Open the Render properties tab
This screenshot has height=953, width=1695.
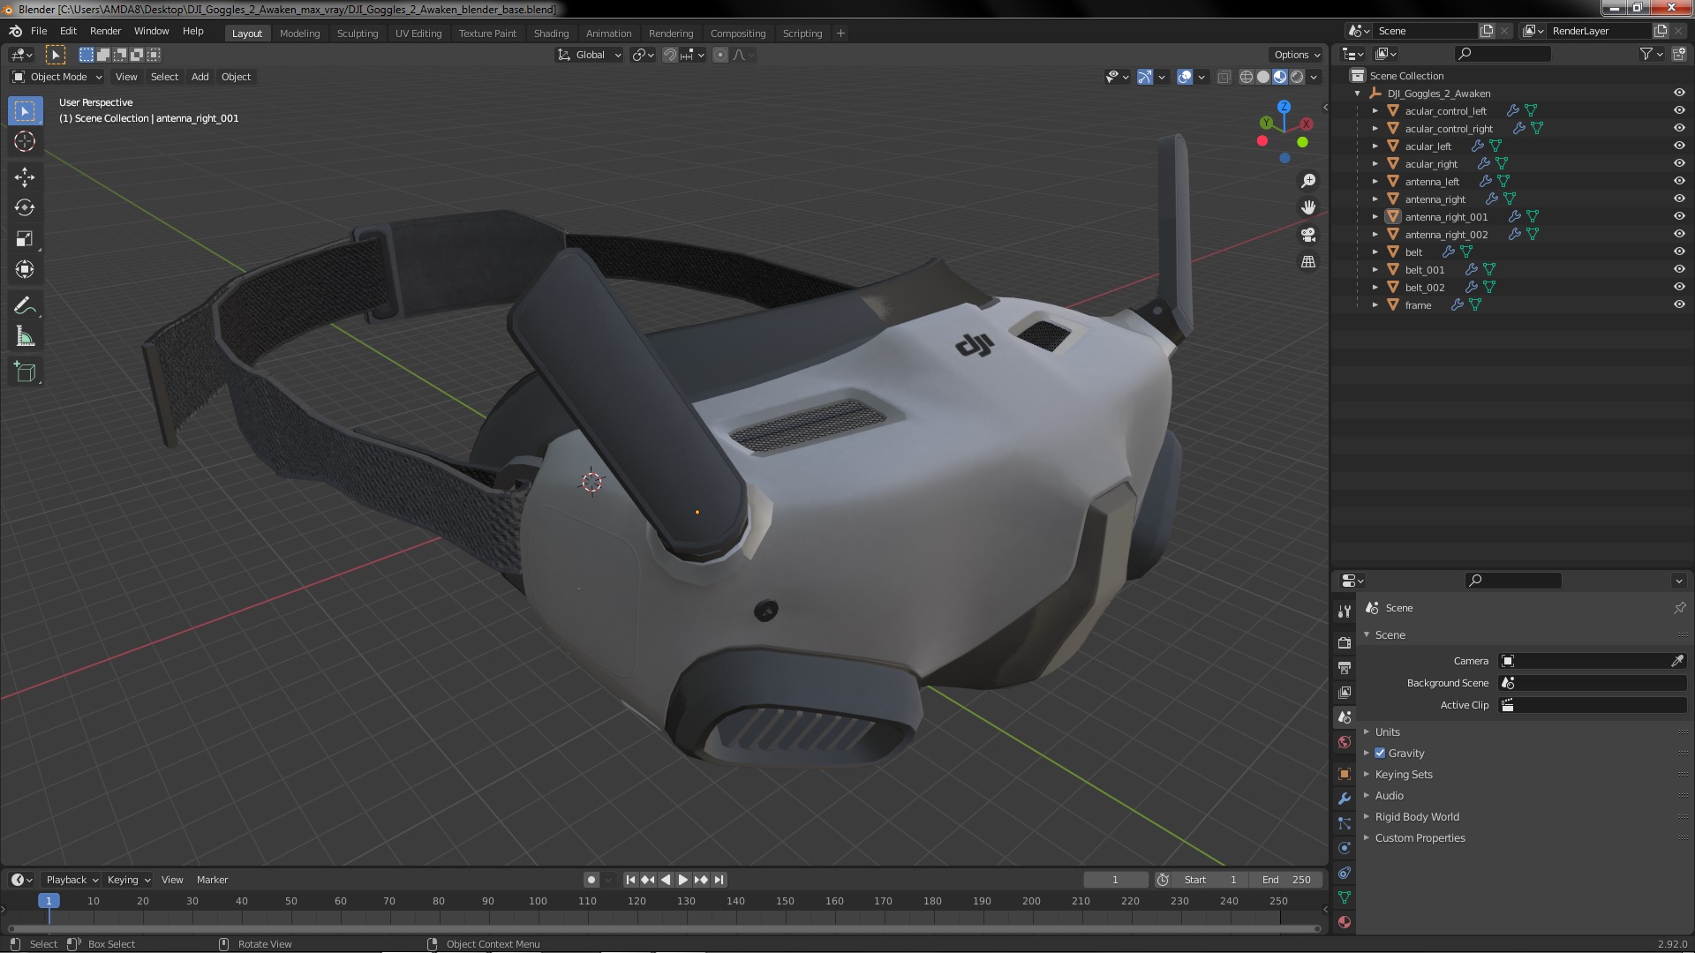pos(1345,642)
